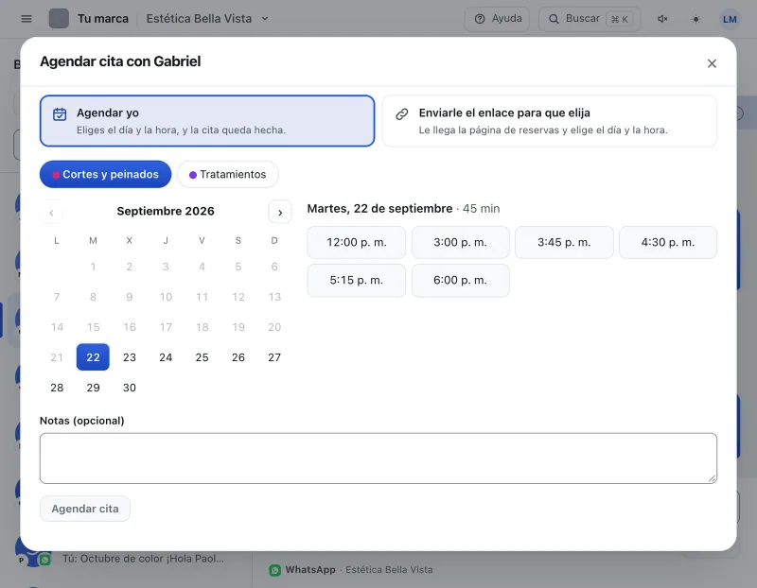
Task: Select day 26 in the calendar
Action: pyautogui.click(x=238, y=357)
